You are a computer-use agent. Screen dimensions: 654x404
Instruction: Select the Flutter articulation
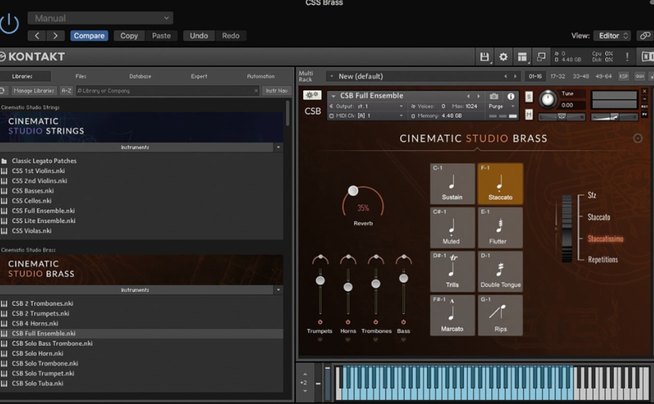(500, 227)
